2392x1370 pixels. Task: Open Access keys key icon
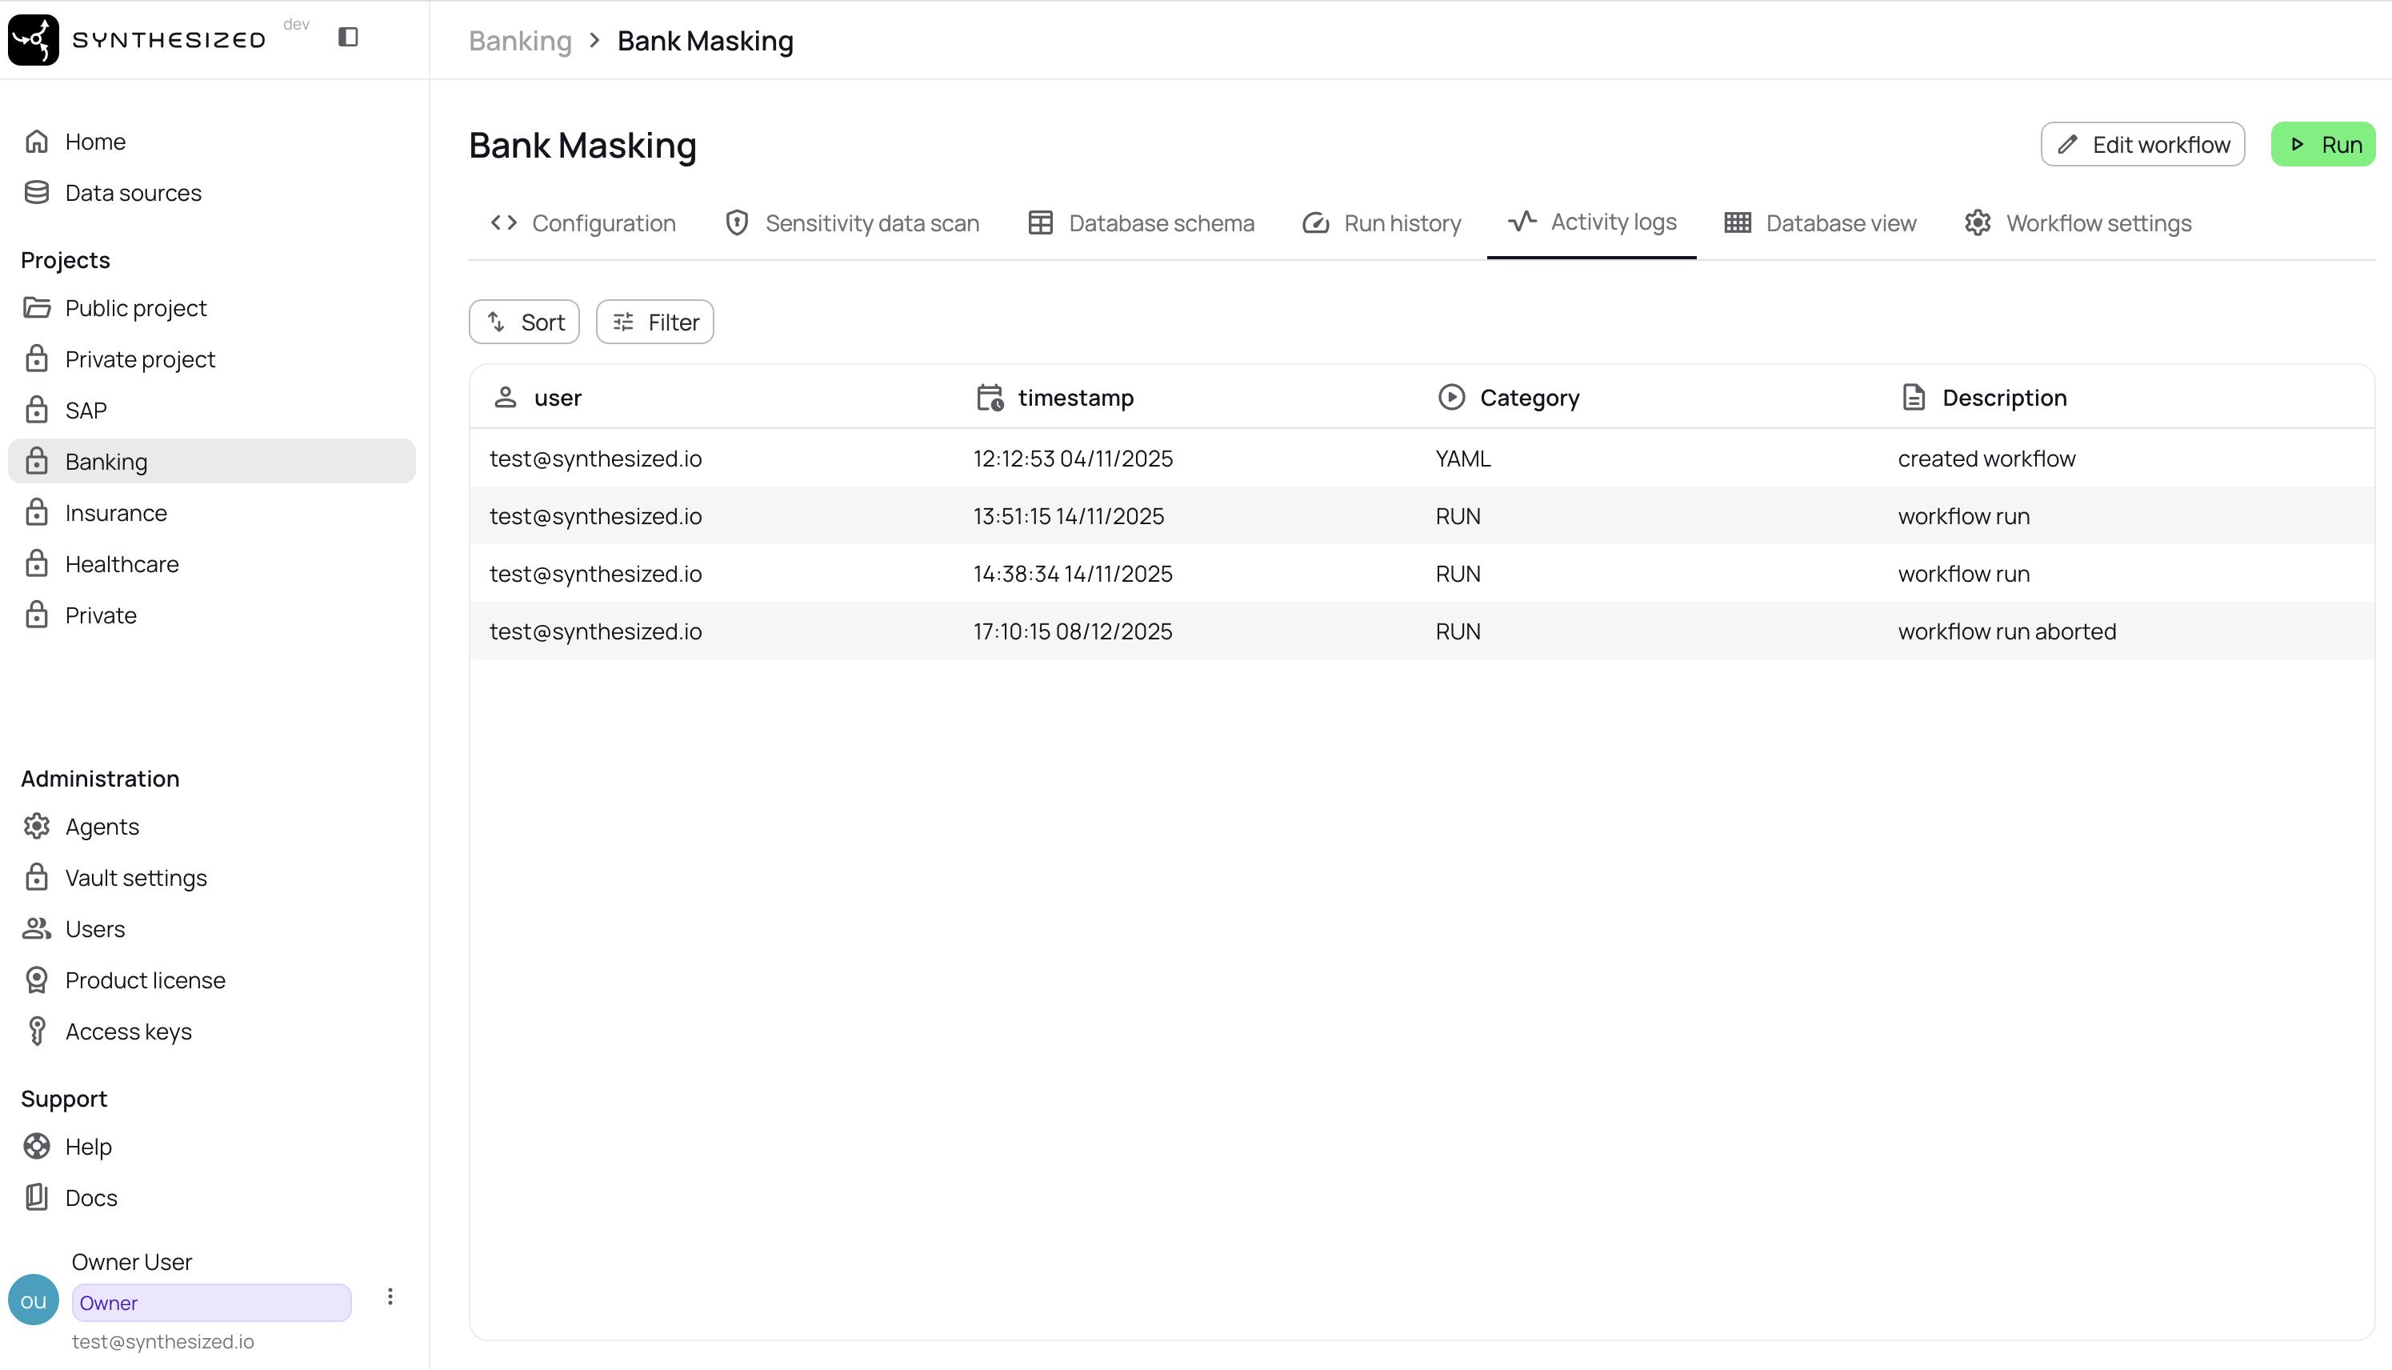tap(37, 1032)
